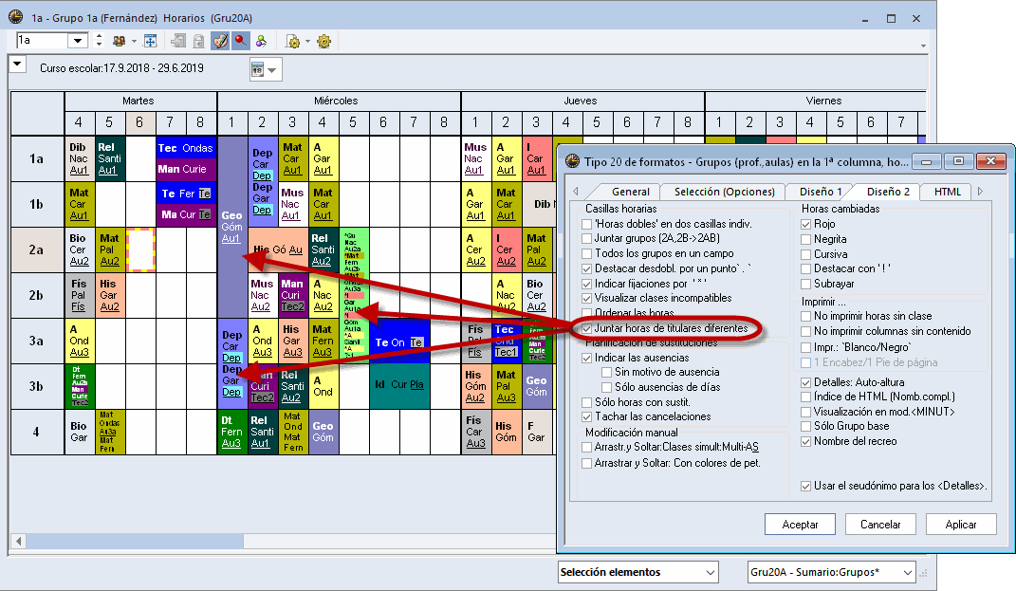Uncheck Juntar horas de titulares diferentes
Screen dimensions: 1016x591
coord(587,328)
